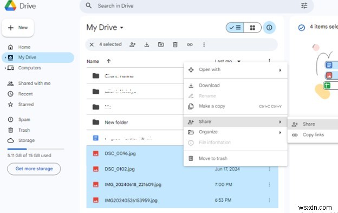Select My Drive in sidebar

pyautogui.click(x=38, y=57)
